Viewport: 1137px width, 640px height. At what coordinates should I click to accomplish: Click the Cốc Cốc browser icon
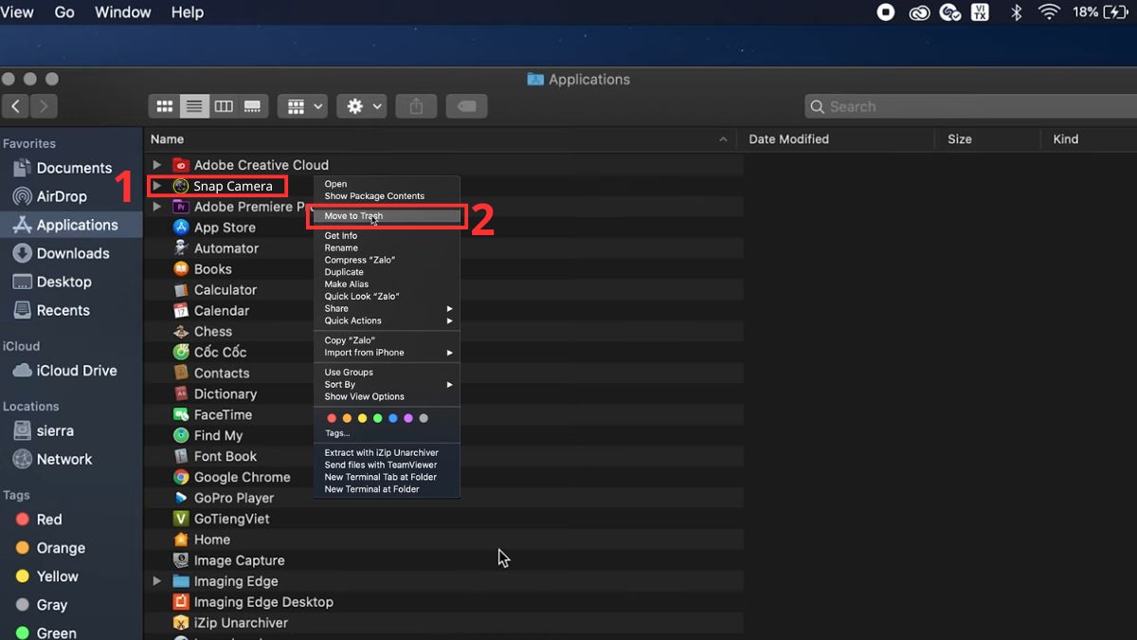181,352
